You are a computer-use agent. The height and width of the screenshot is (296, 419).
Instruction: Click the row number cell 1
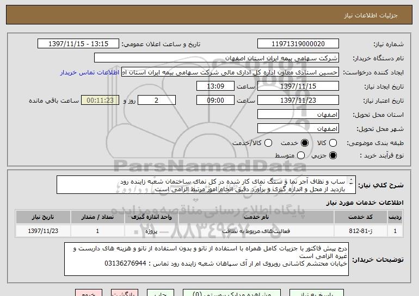pos(395,231)
